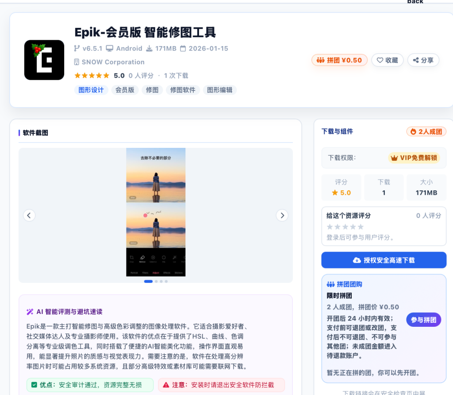453x395 pixels.
Task: Click the VIP免费解锁 badge
Action: click(414, 158)
